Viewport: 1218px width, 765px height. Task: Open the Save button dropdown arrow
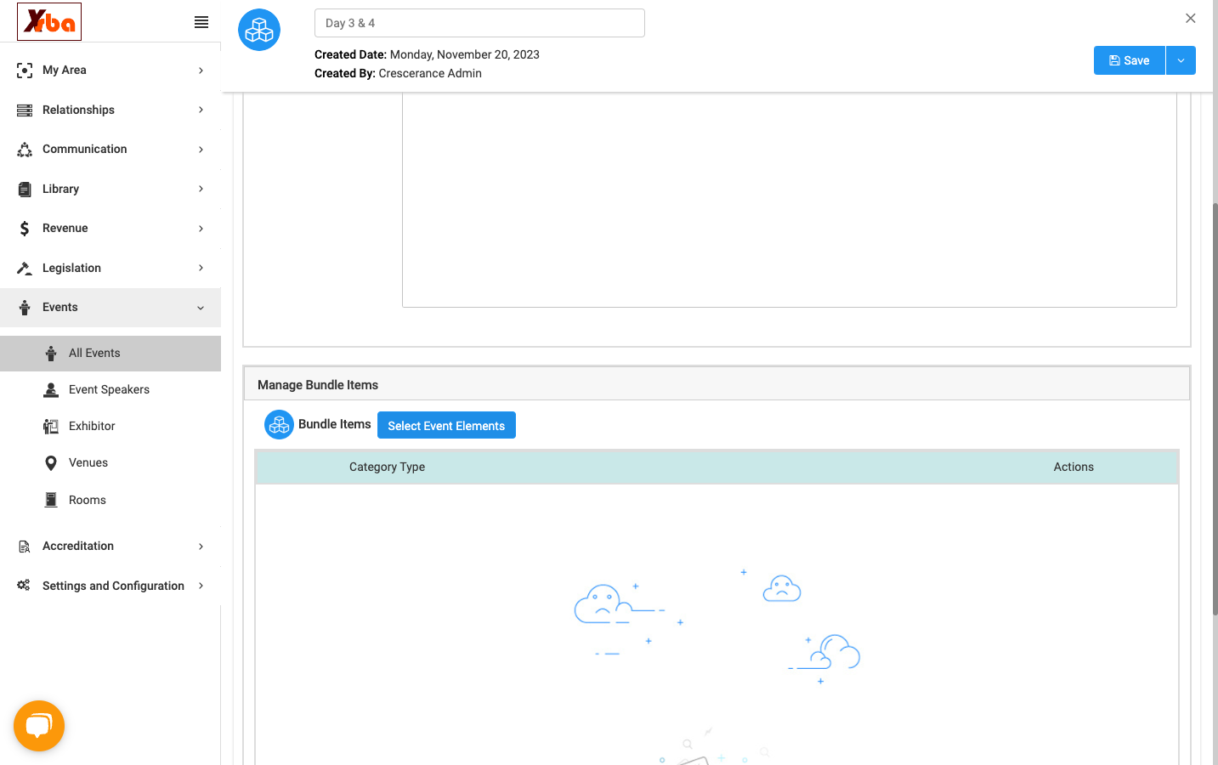pyautogui.click(x=1181, y=60)
